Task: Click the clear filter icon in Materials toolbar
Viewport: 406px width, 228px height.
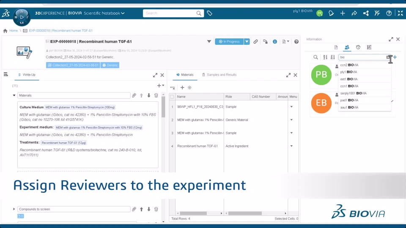Action: [173, 88]
